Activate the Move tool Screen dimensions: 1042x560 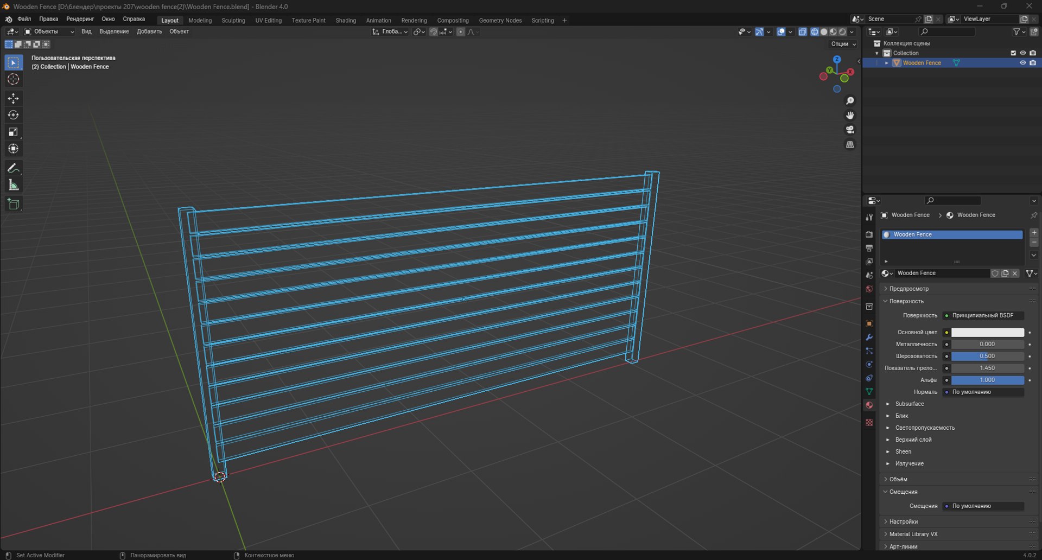tap(14, 98)
